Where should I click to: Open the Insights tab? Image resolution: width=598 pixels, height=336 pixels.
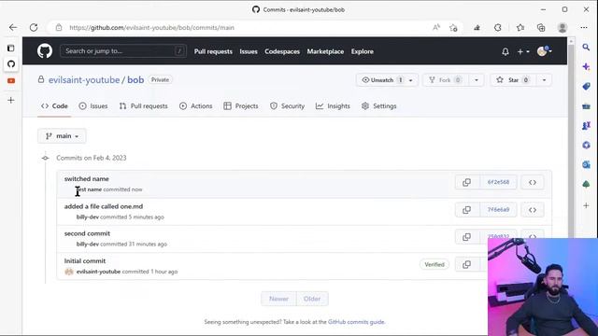(x=333, y=105)
